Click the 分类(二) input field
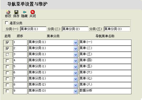The height and width of the screenshot is (100, 142). point(75,29)
